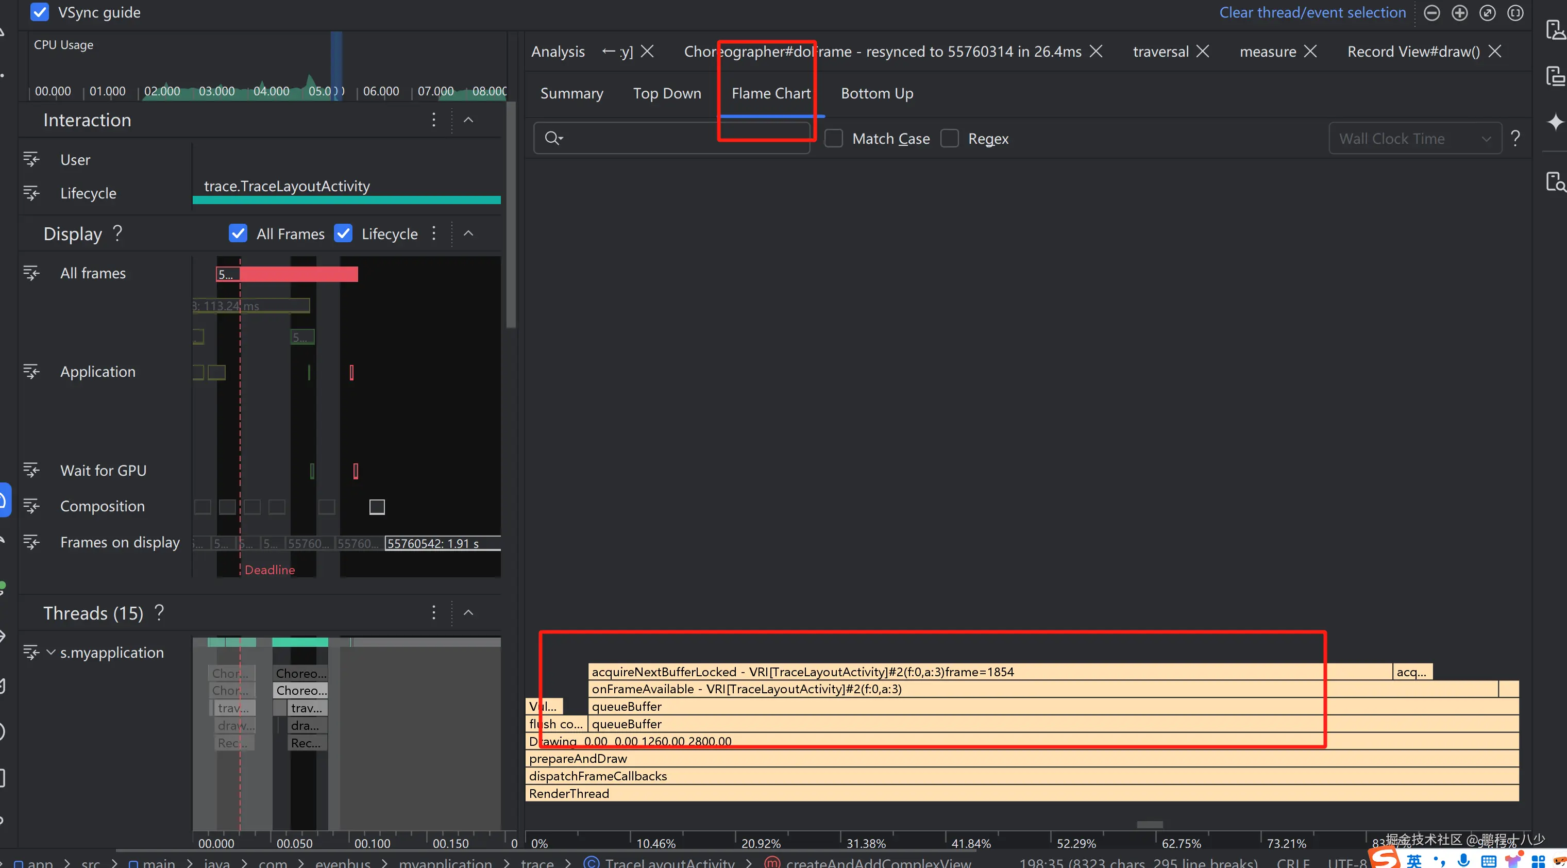
Task: Enable the Match Case checkbox
Action: click(x=833, y=139)
